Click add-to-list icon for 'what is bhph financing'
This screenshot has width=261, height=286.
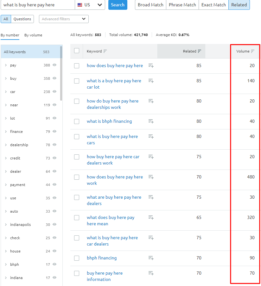click(x=151, y=121)
